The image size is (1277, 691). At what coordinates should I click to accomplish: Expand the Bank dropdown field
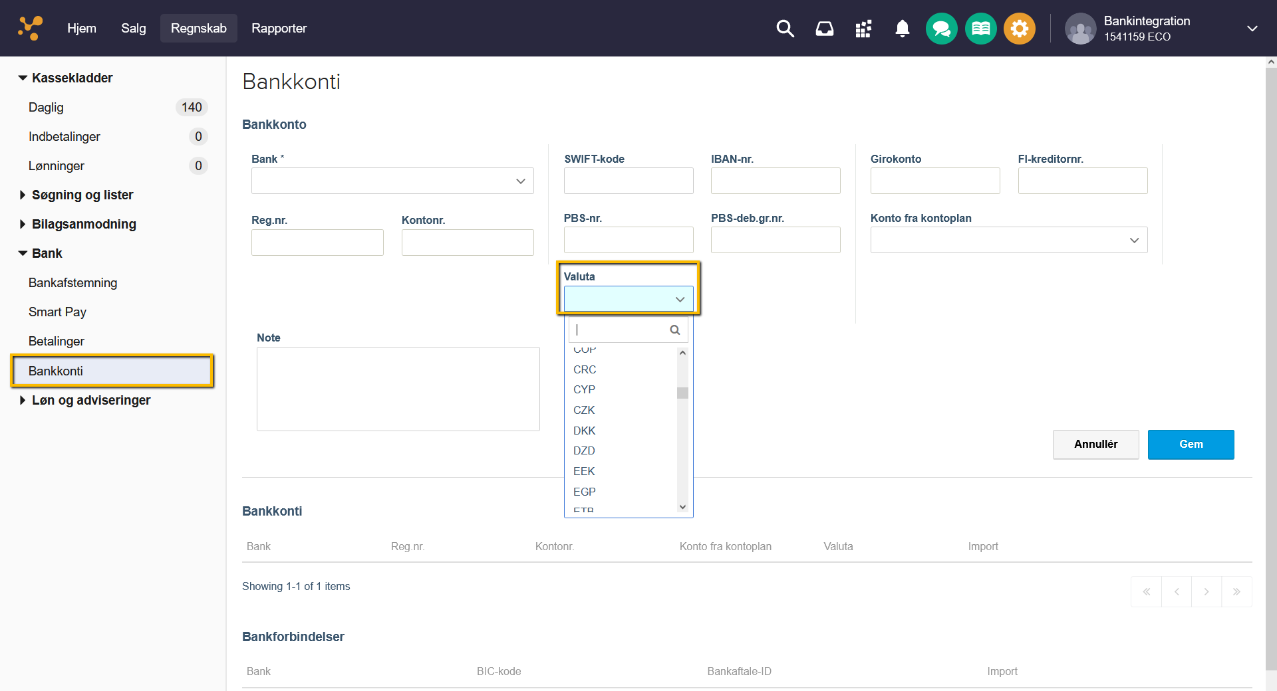[392, 181]
